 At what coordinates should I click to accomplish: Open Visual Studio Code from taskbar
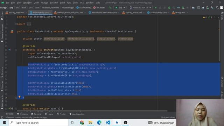pos(108,122)
